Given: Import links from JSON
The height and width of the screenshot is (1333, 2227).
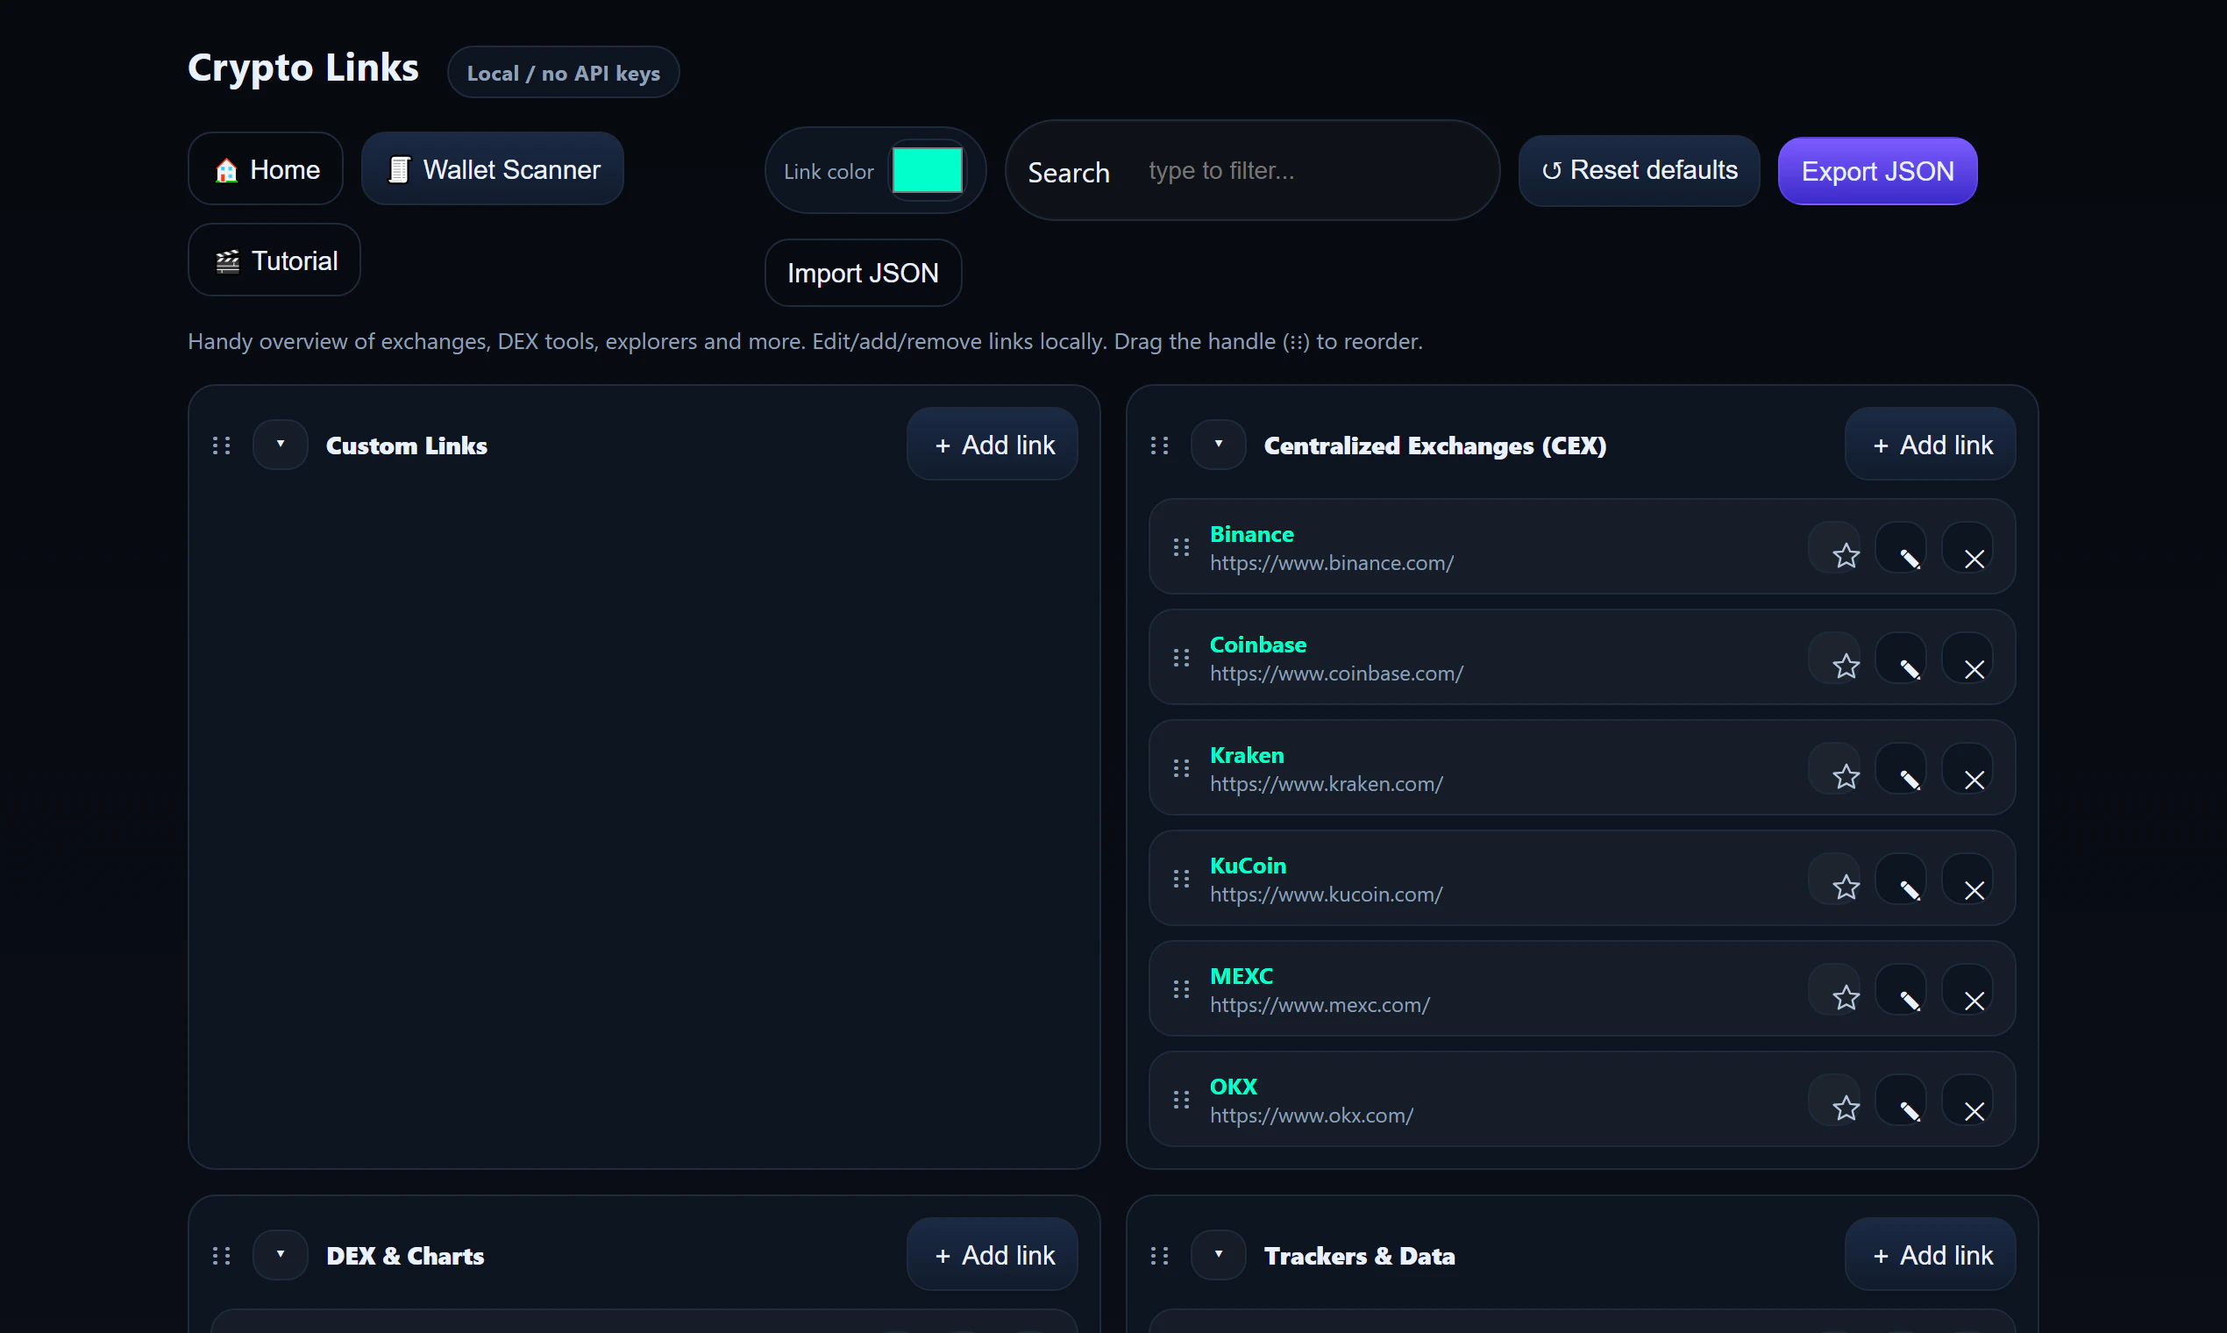Looking at the screenshot, I should tap(863, 273).
